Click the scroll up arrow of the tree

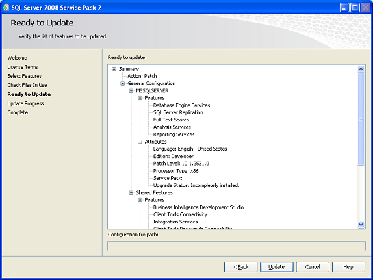tap(361, 69)
